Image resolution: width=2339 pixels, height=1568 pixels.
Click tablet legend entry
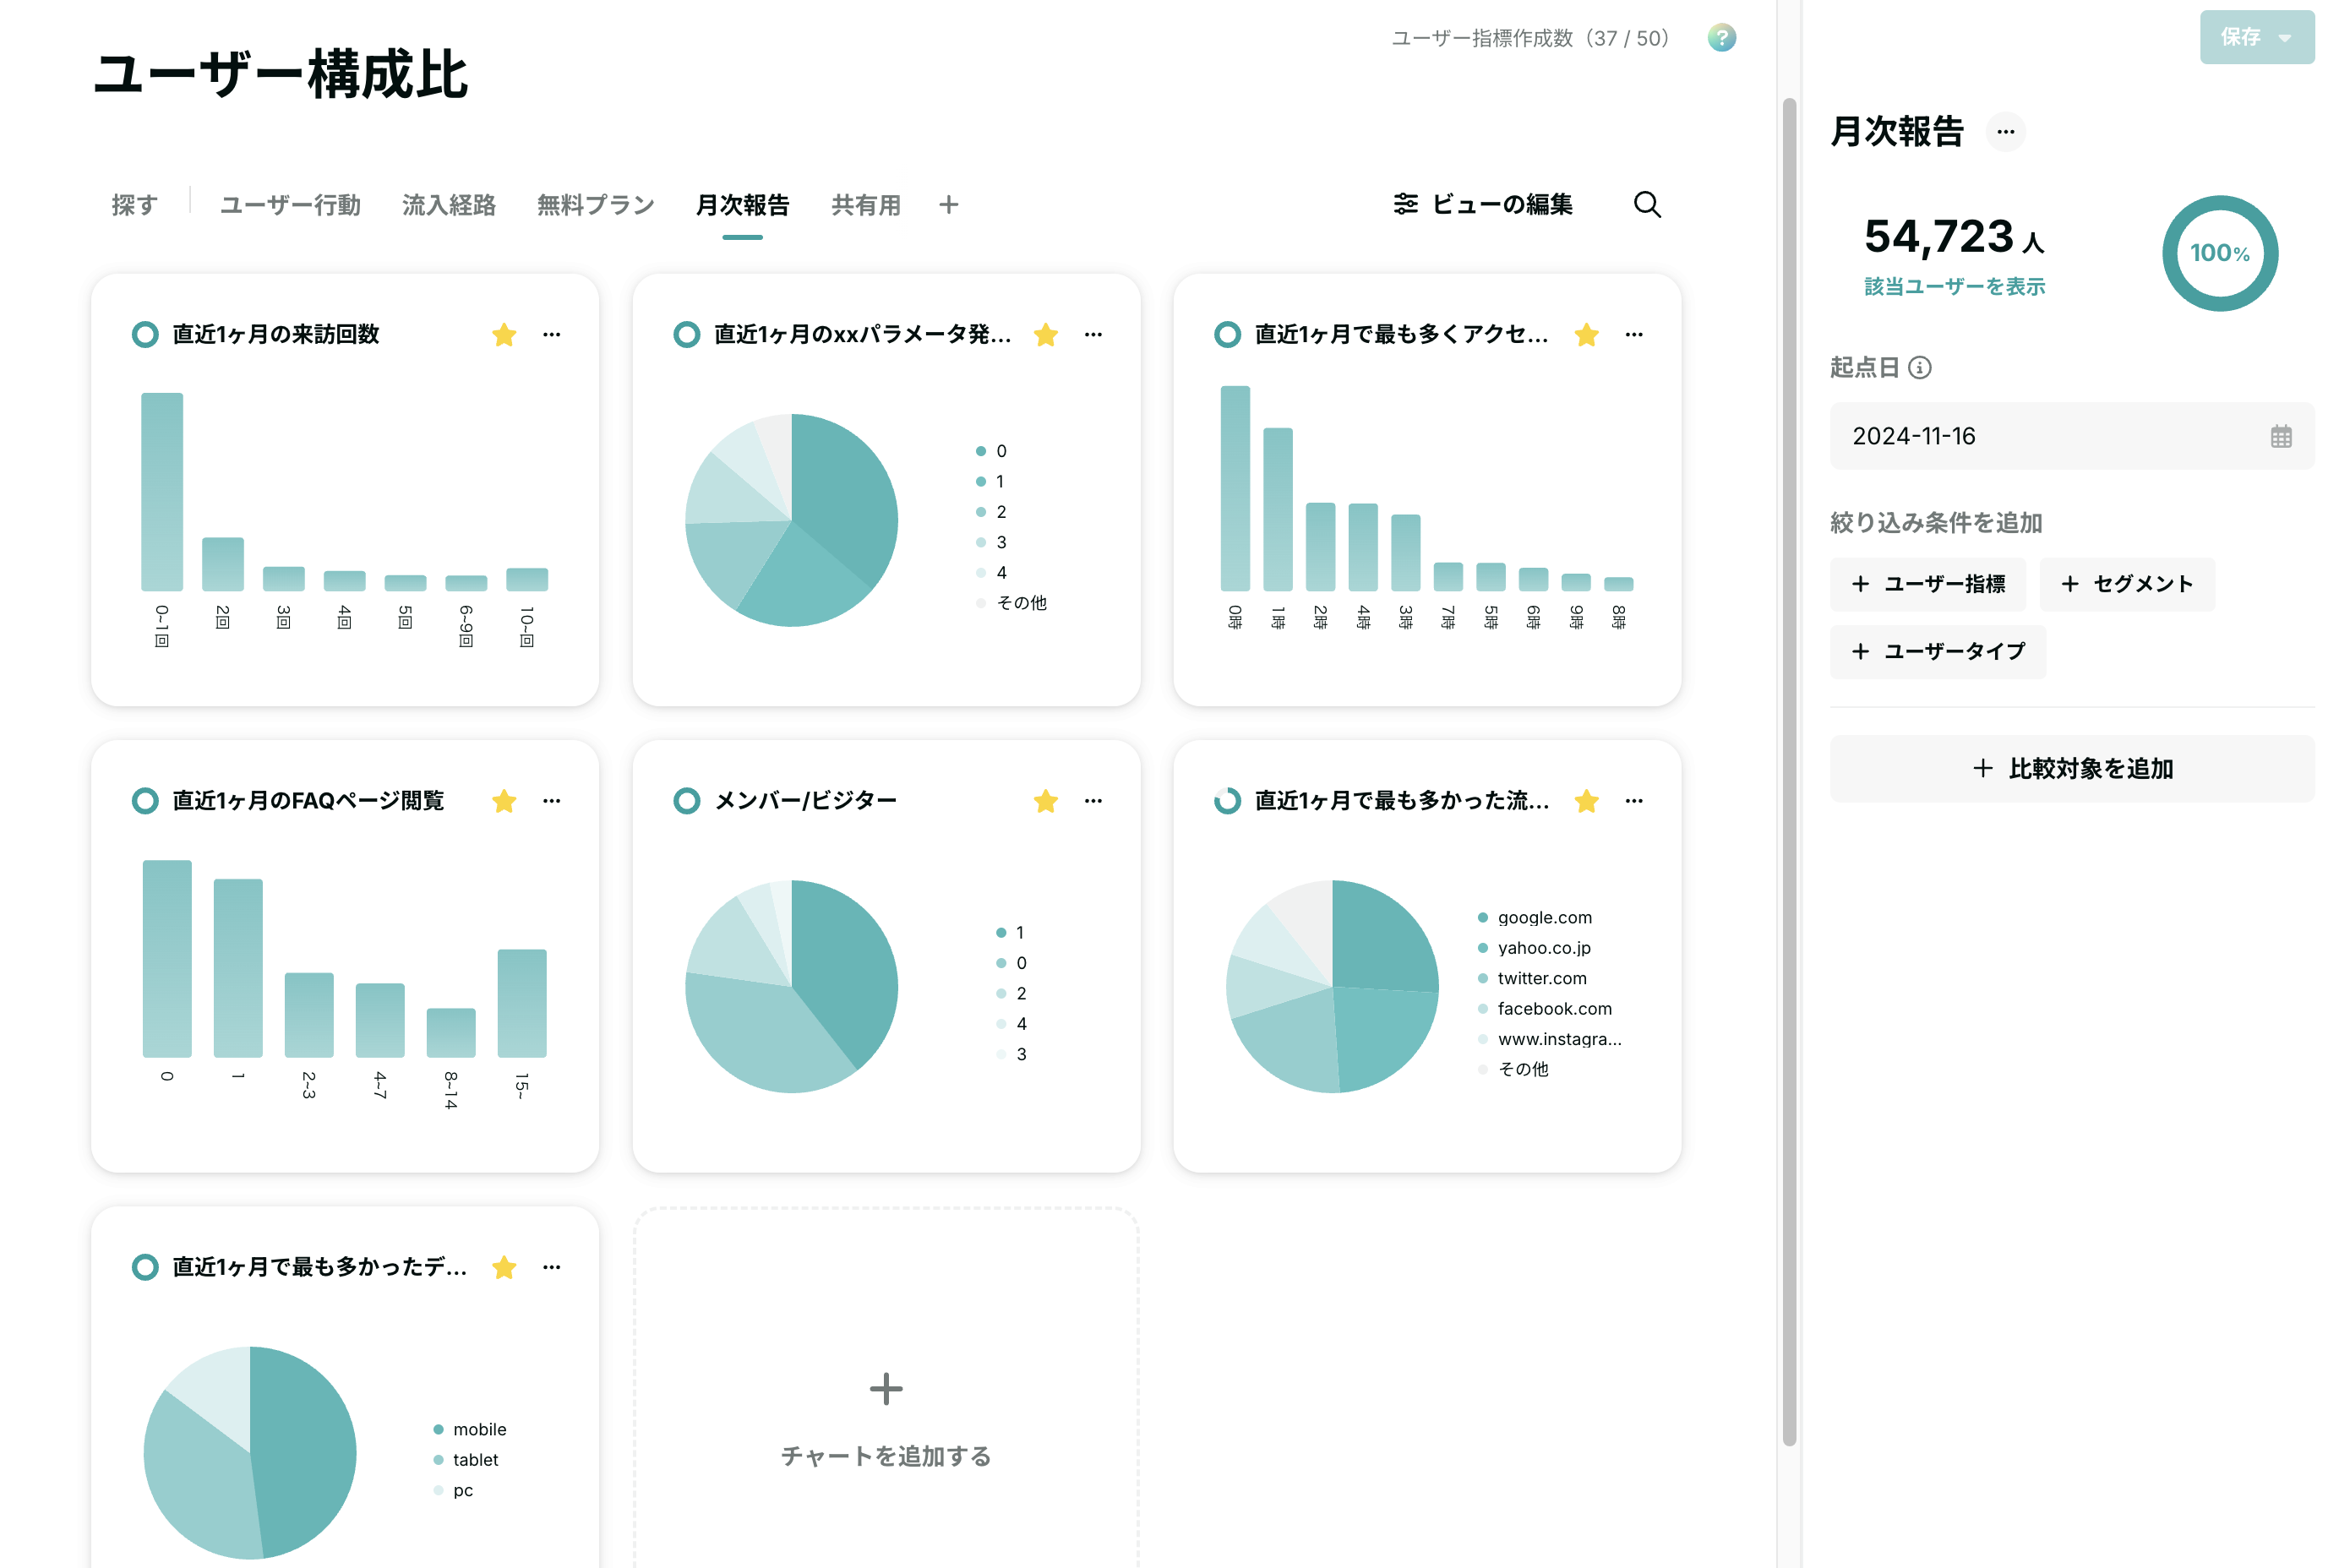(x=465, y=1460)
